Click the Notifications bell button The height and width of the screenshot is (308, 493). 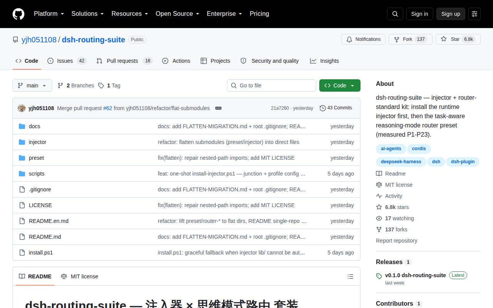coord(363,39)
